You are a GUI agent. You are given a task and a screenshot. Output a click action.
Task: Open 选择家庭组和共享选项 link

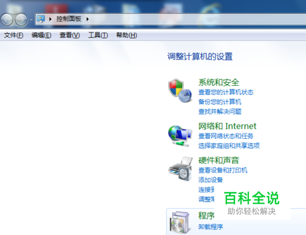click(x=229, y=146)
